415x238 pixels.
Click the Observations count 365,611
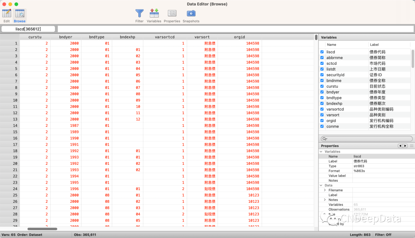[360, 210]
